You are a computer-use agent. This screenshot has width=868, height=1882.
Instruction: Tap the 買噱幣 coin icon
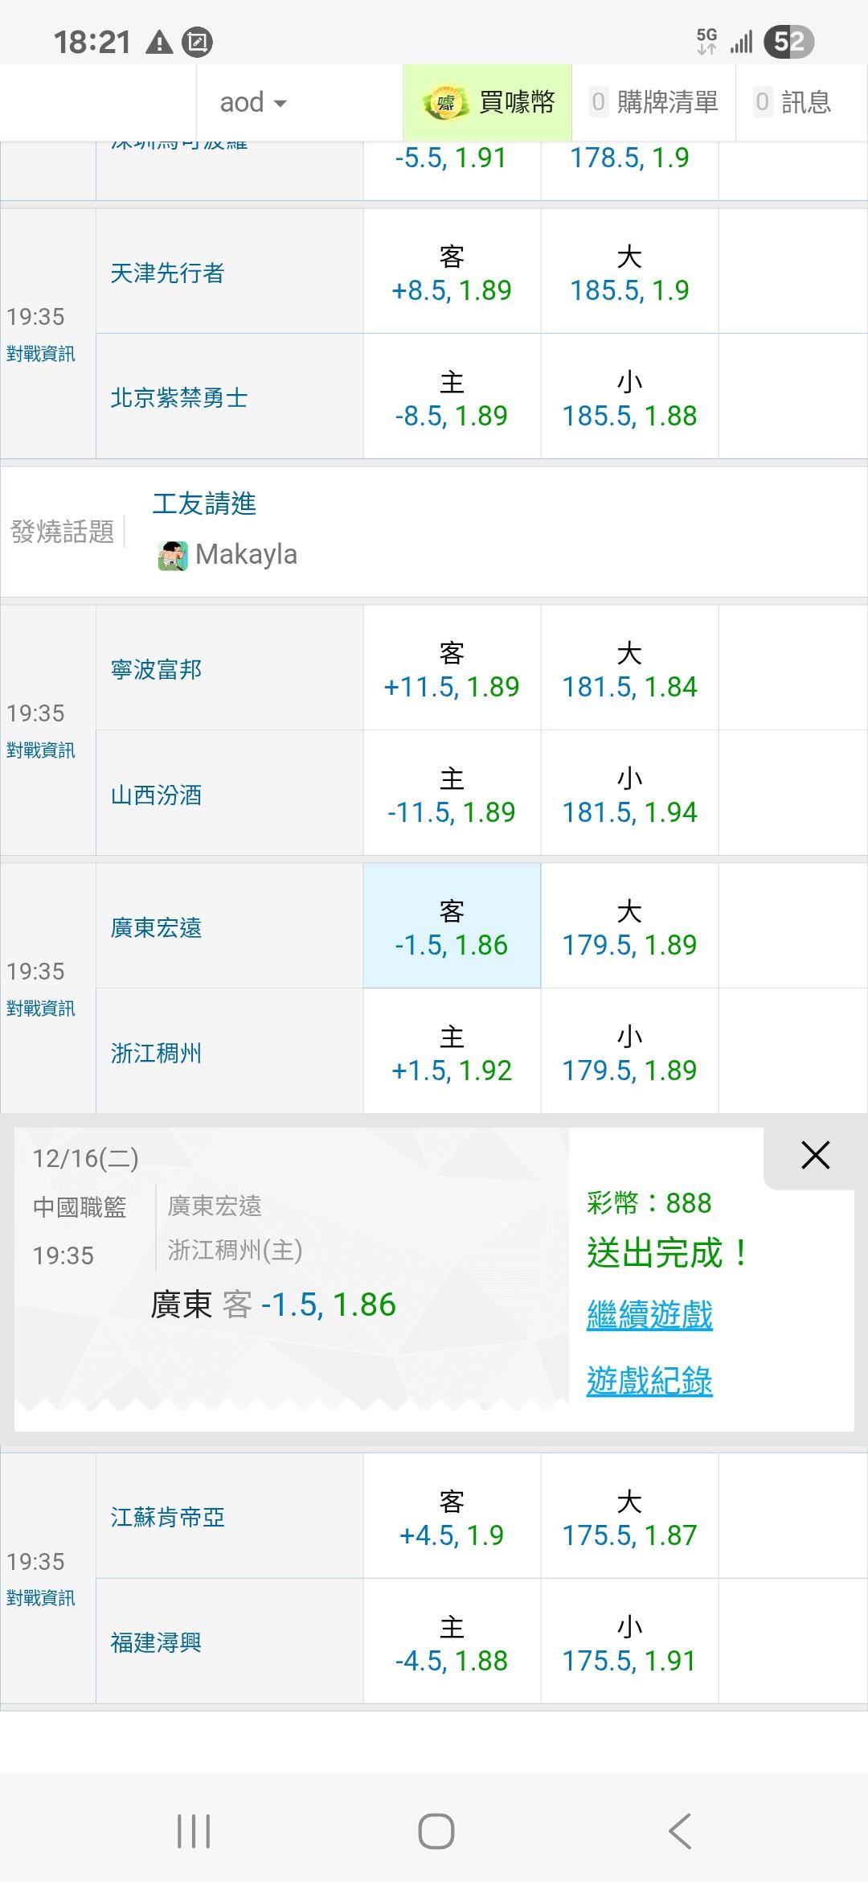445,103
